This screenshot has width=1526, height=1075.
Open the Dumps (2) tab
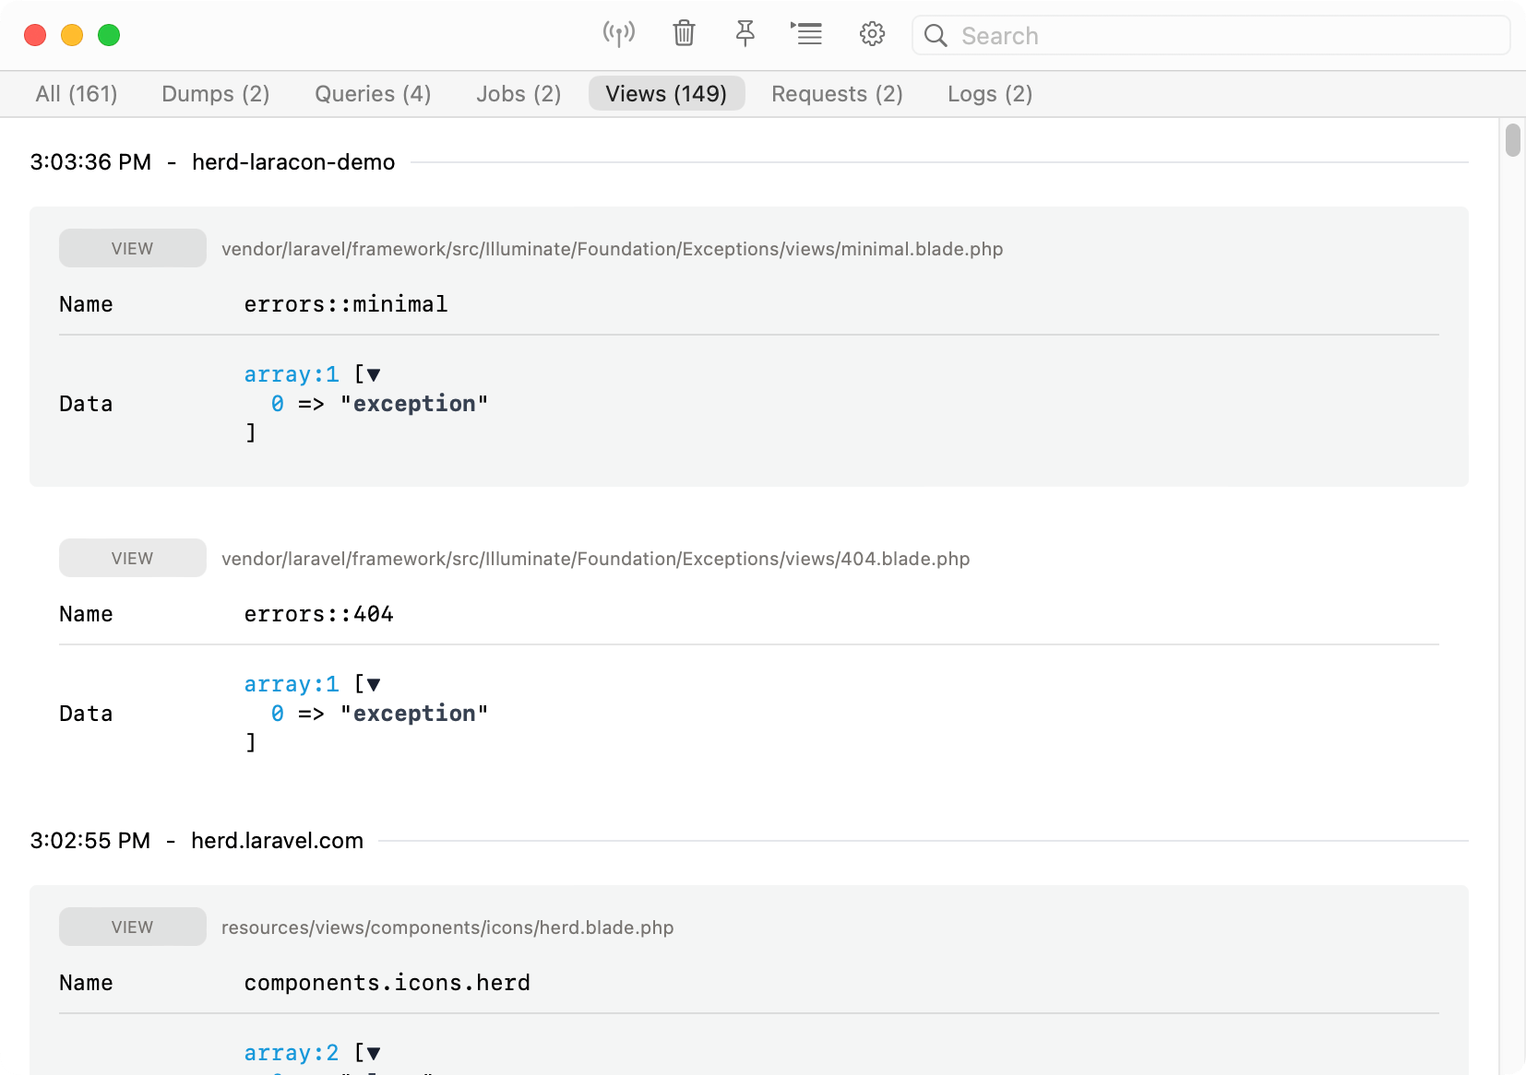(x=215, y=94)
